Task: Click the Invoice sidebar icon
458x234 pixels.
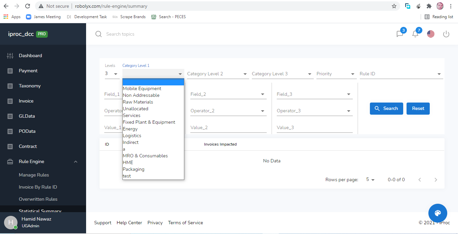Action: coord(10,101)
